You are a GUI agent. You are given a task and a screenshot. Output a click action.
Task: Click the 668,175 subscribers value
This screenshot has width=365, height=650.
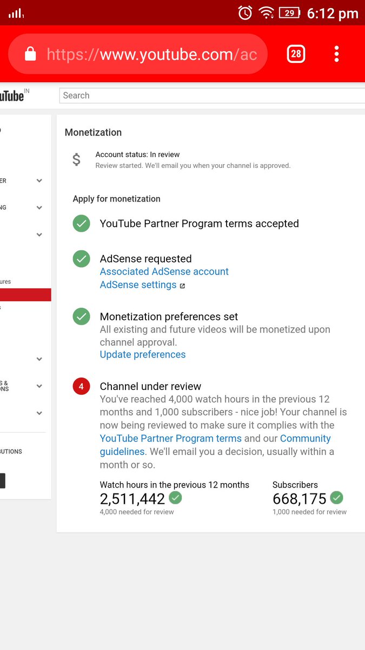pos(300,499)
